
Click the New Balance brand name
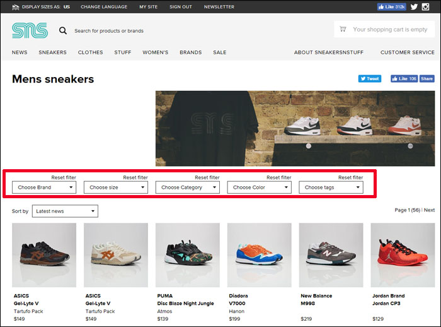click(x=316, y=295)
